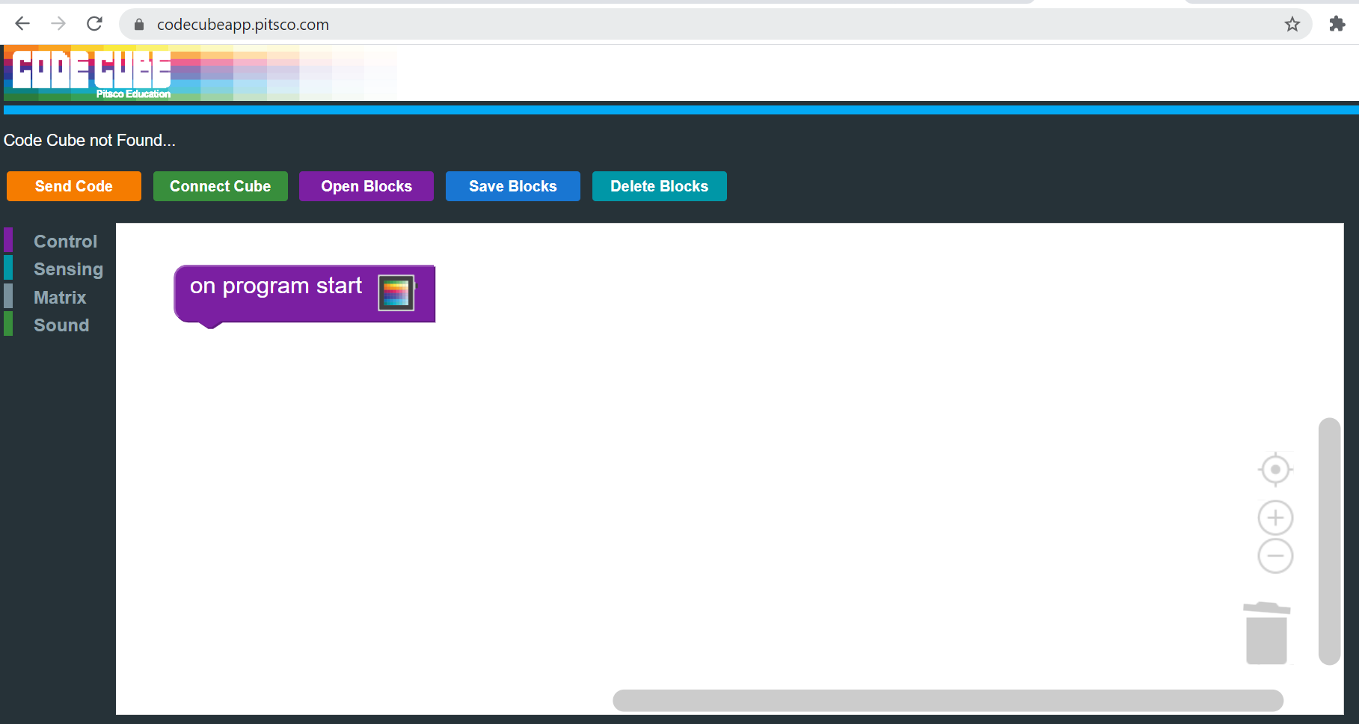Expand the Matrix block category
Image resolution: width=1359 pixels, height=724 pixels.
point(60,298)
